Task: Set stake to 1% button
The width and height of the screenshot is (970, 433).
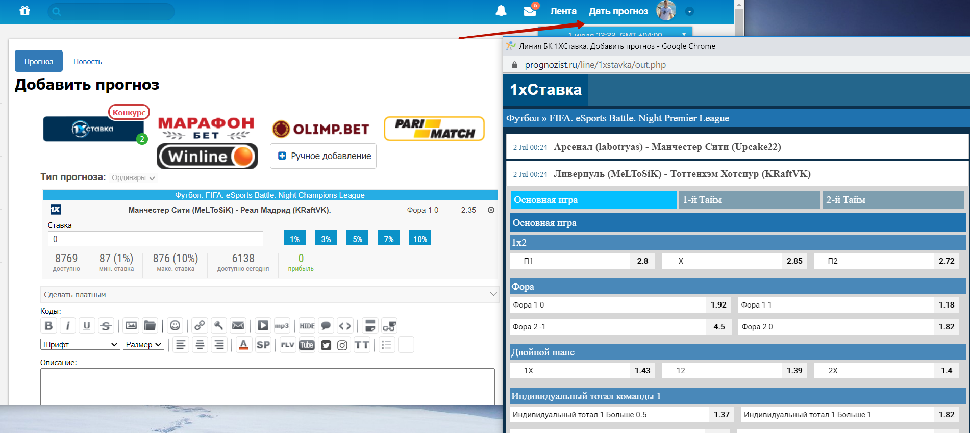Action: (x=295, y=238)
